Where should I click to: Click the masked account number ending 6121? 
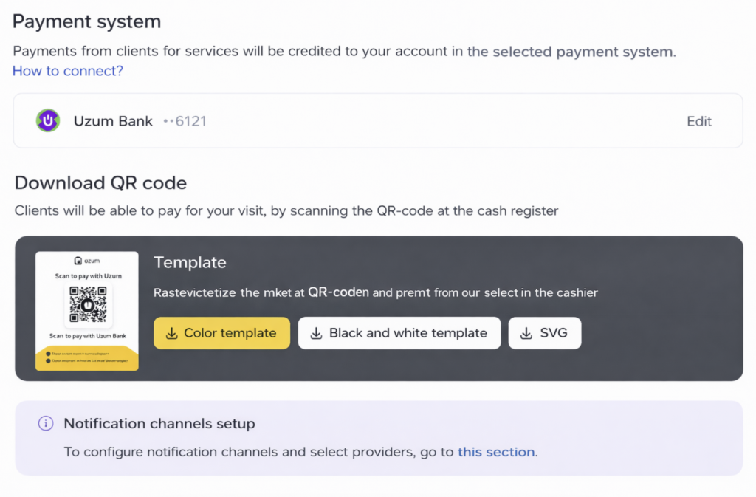click(185, 121)
